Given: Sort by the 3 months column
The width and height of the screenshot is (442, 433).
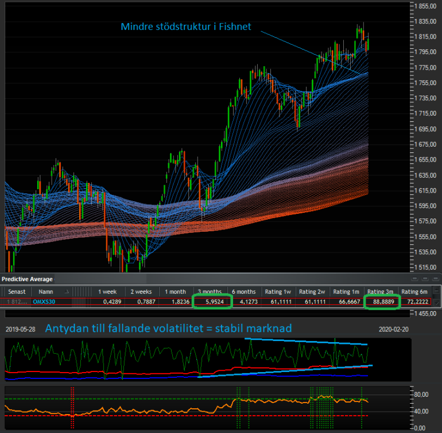Looking at the screenshot, I should [210, 292].
